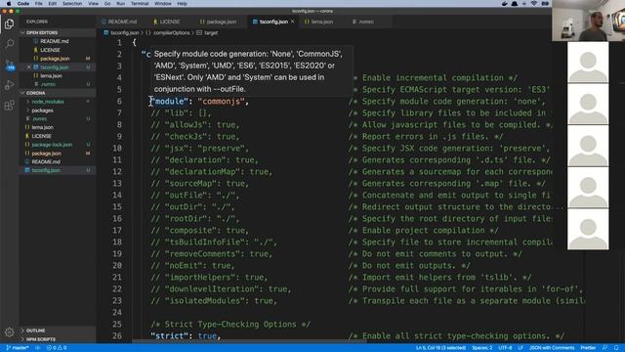Open the Code application menu
The height and width of the screenshot is (352, 625).
click(x=23, y=4)
